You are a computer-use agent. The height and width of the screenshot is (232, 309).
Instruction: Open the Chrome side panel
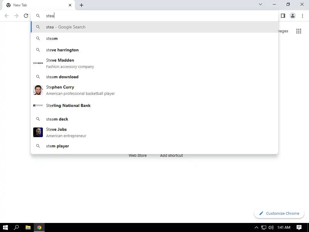pos(283,16)
